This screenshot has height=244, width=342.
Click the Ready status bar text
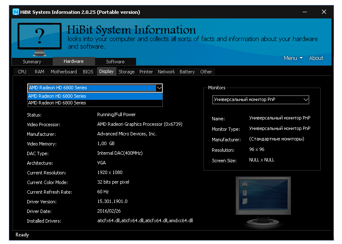22,235
